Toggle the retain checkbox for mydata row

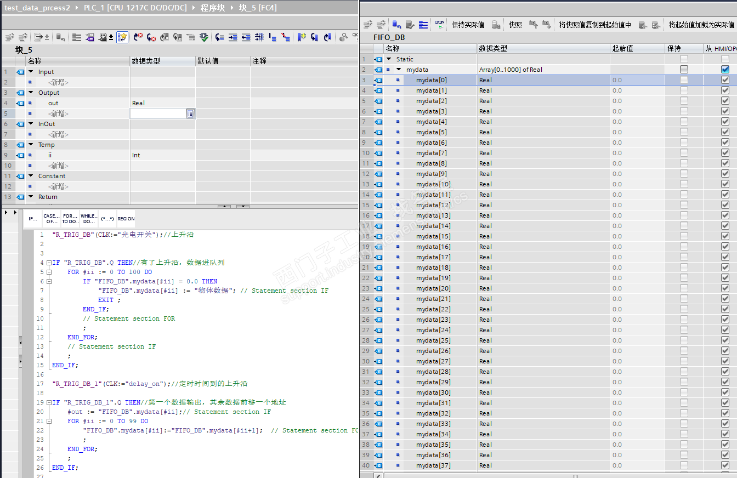[x=684, y=70]
